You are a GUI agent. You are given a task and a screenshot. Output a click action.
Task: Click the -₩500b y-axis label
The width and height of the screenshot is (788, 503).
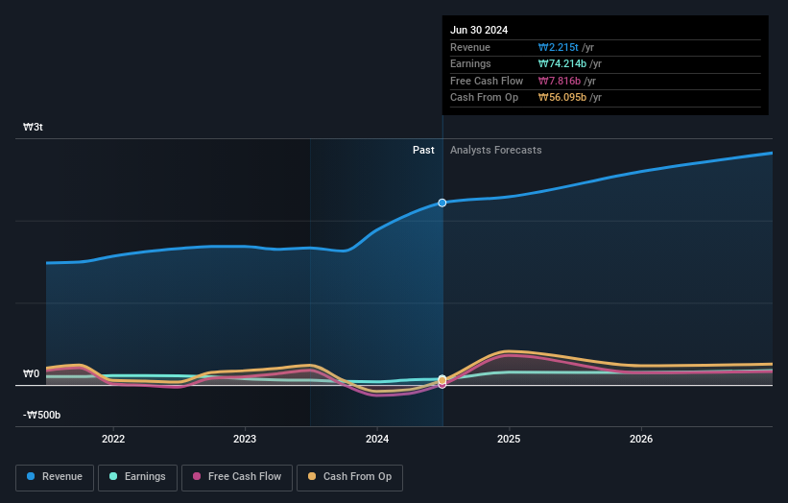click(41, 415)
